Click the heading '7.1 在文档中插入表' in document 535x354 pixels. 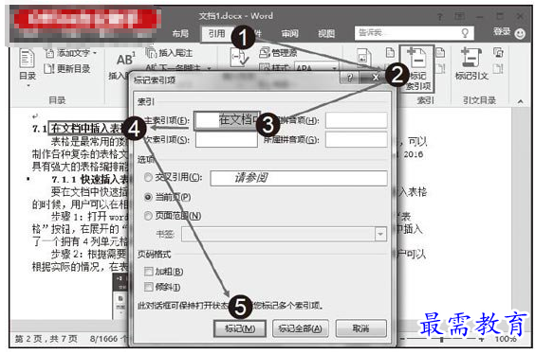[80, 129]
